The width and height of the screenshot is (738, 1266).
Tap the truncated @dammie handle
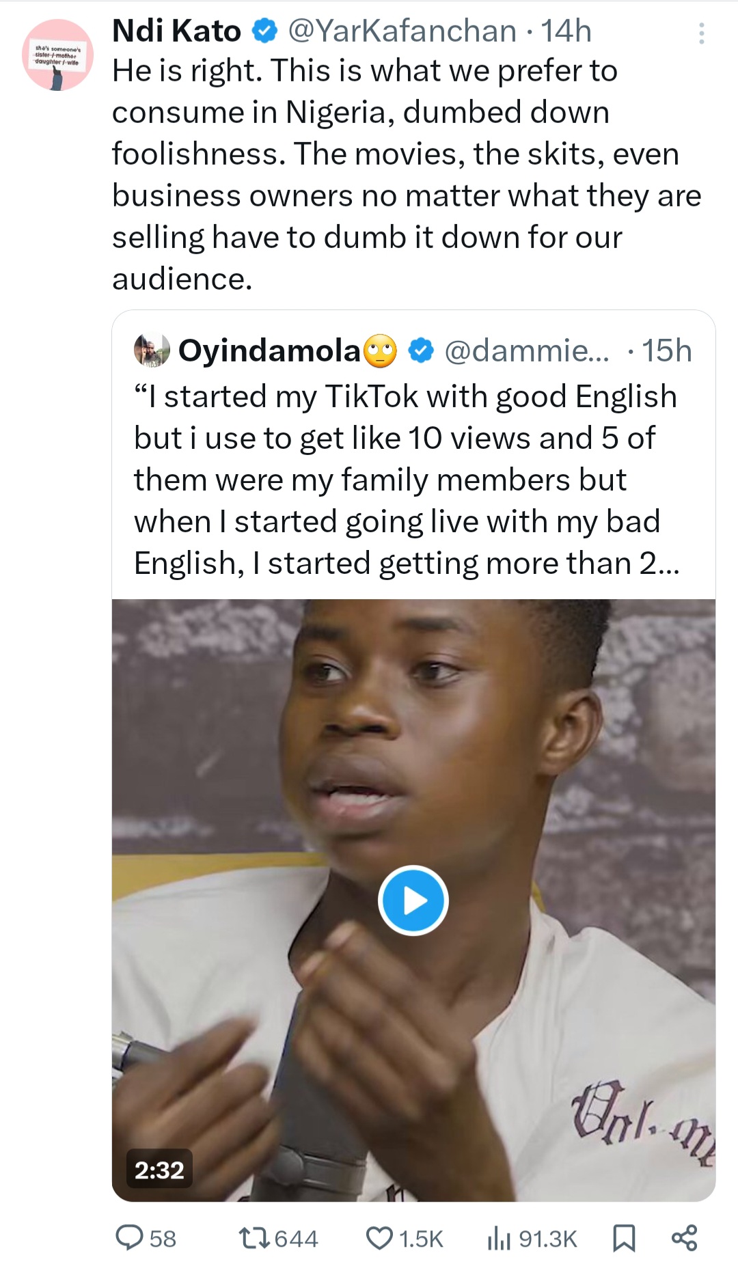(x=526, y=350)
